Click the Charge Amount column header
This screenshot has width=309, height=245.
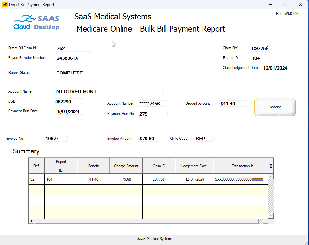click(126, 166)
